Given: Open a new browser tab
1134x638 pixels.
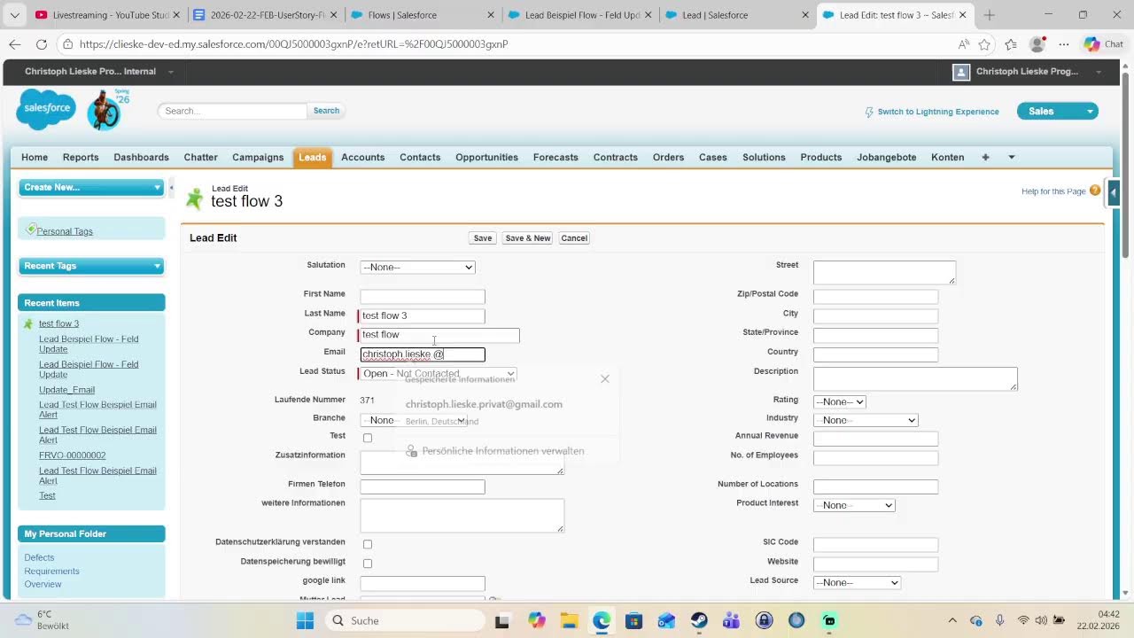Looking at the screenshot, I should point(990,15).
